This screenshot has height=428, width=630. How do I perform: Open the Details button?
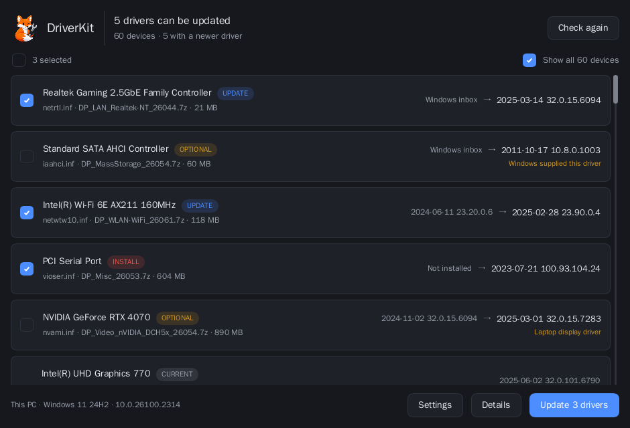point(496,405)
